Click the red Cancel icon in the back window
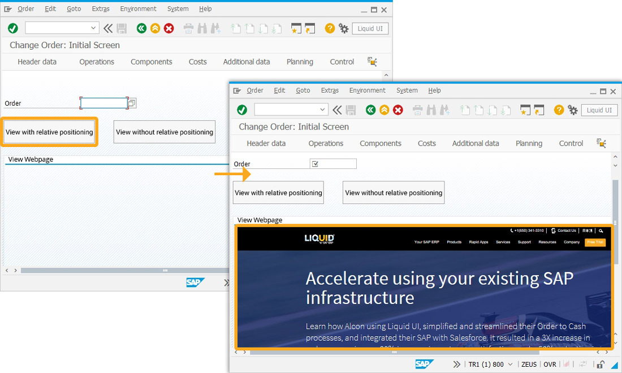The width and height of the screenshot is (622, 373). click(x=169, y=28)
